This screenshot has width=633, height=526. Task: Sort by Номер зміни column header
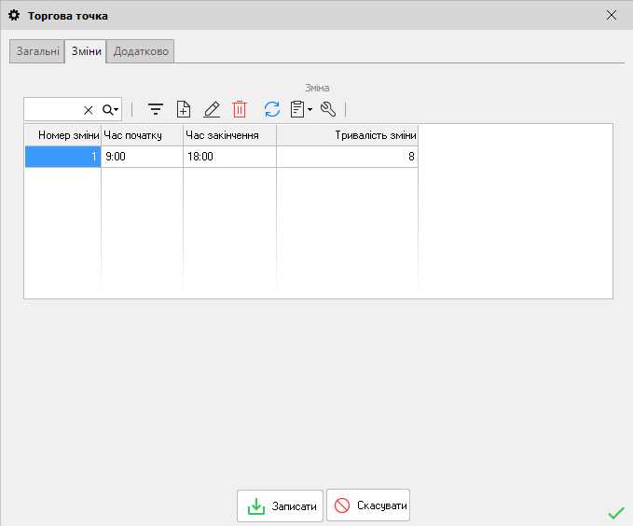click(62, 135)
